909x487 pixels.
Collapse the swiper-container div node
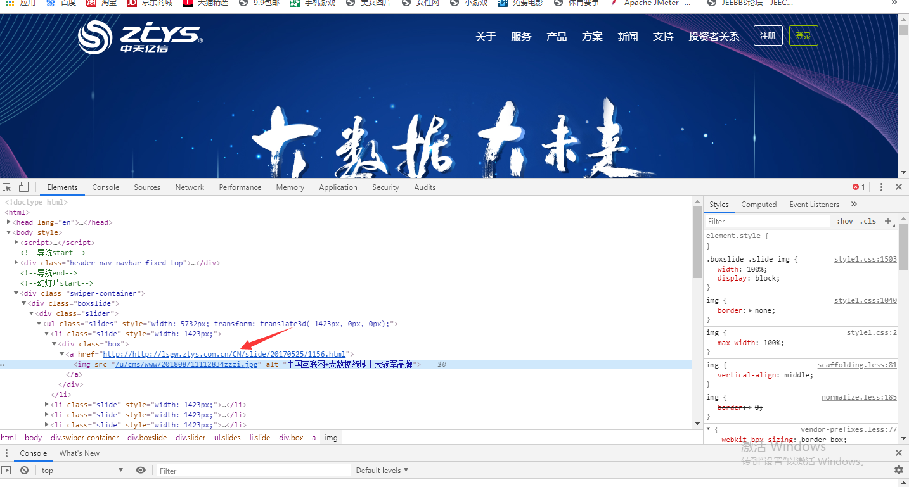pyautogui.click(x=16, y=293)
